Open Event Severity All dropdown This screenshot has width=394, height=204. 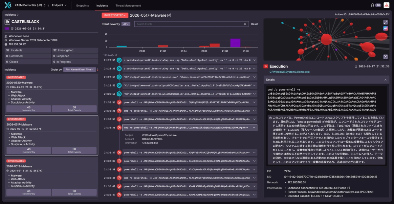pos(126,24)
